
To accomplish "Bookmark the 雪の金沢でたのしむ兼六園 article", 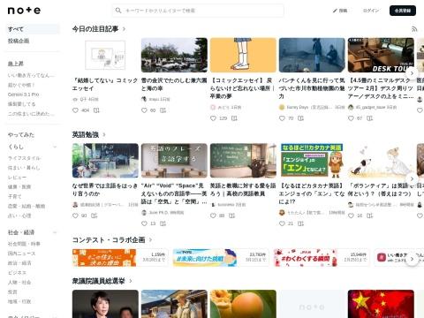I will (x=163, y=110).
